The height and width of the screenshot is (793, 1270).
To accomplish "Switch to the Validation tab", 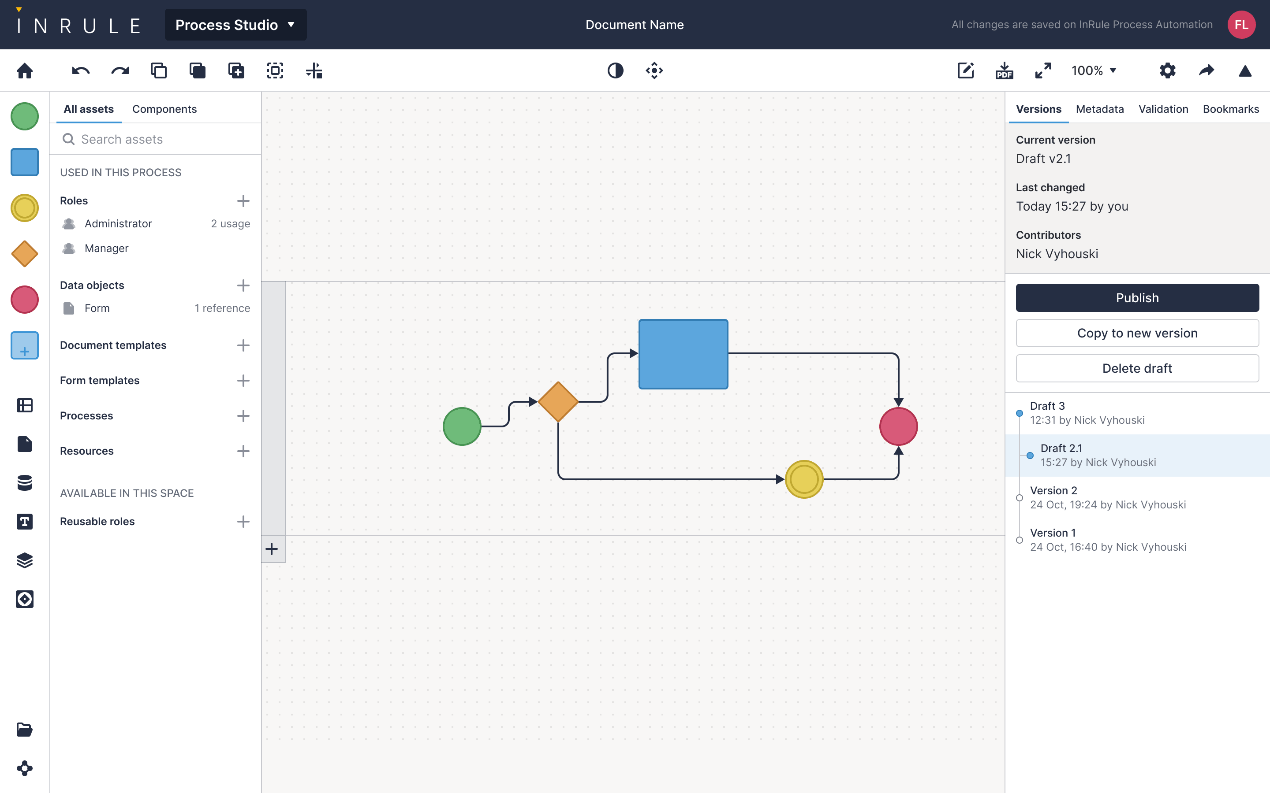I will pyautogui.click(x=1163, y=109).
